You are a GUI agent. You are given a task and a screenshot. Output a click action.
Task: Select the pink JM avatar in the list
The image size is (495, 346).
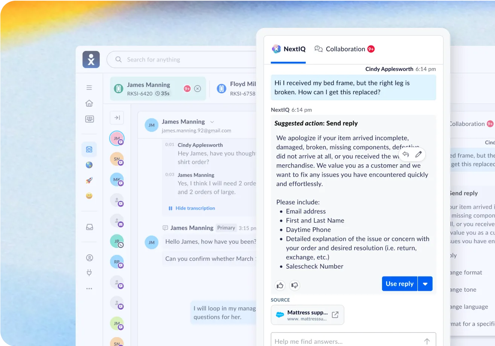[x=117, y=139]
